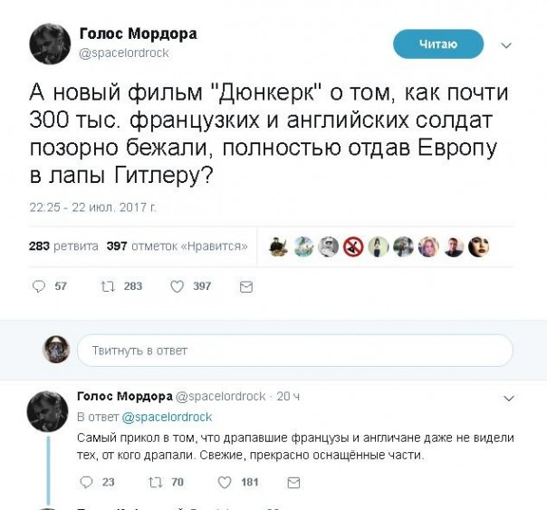
Task: Toggle the Читаю following button
Action: pyautogui.click(x=438, y=43)
